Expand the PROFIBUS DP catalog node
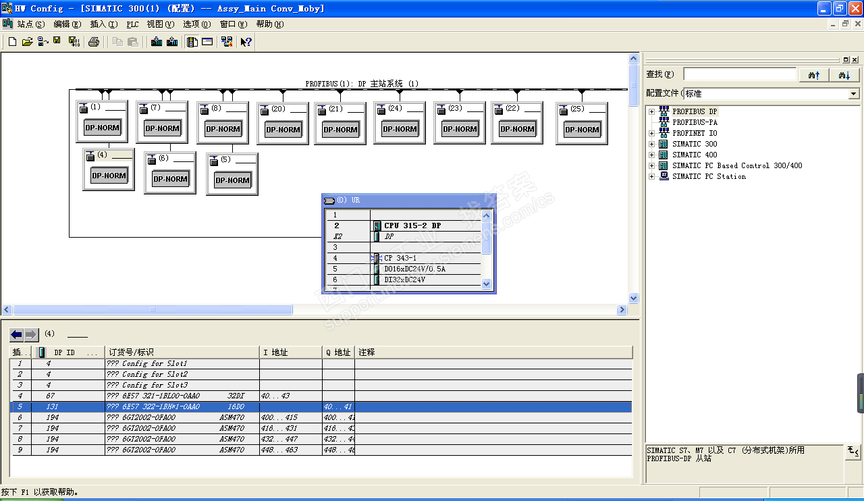 651,111
